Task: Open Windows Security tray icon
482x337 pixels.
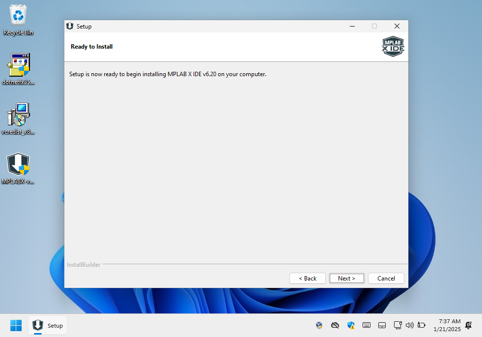Action: point(351,325)
